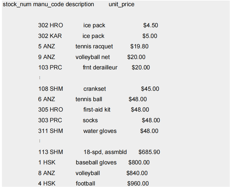Select the 302 HRO ice pack row

coord(98,25)
